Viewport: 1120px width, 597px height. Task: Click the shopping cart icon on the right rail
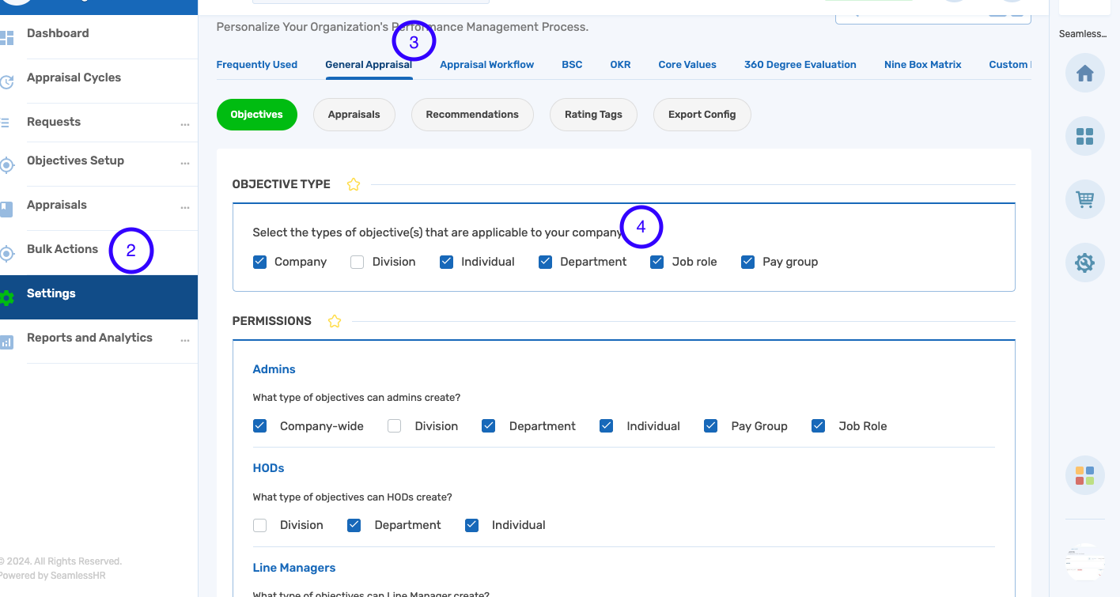[1084, 199]
